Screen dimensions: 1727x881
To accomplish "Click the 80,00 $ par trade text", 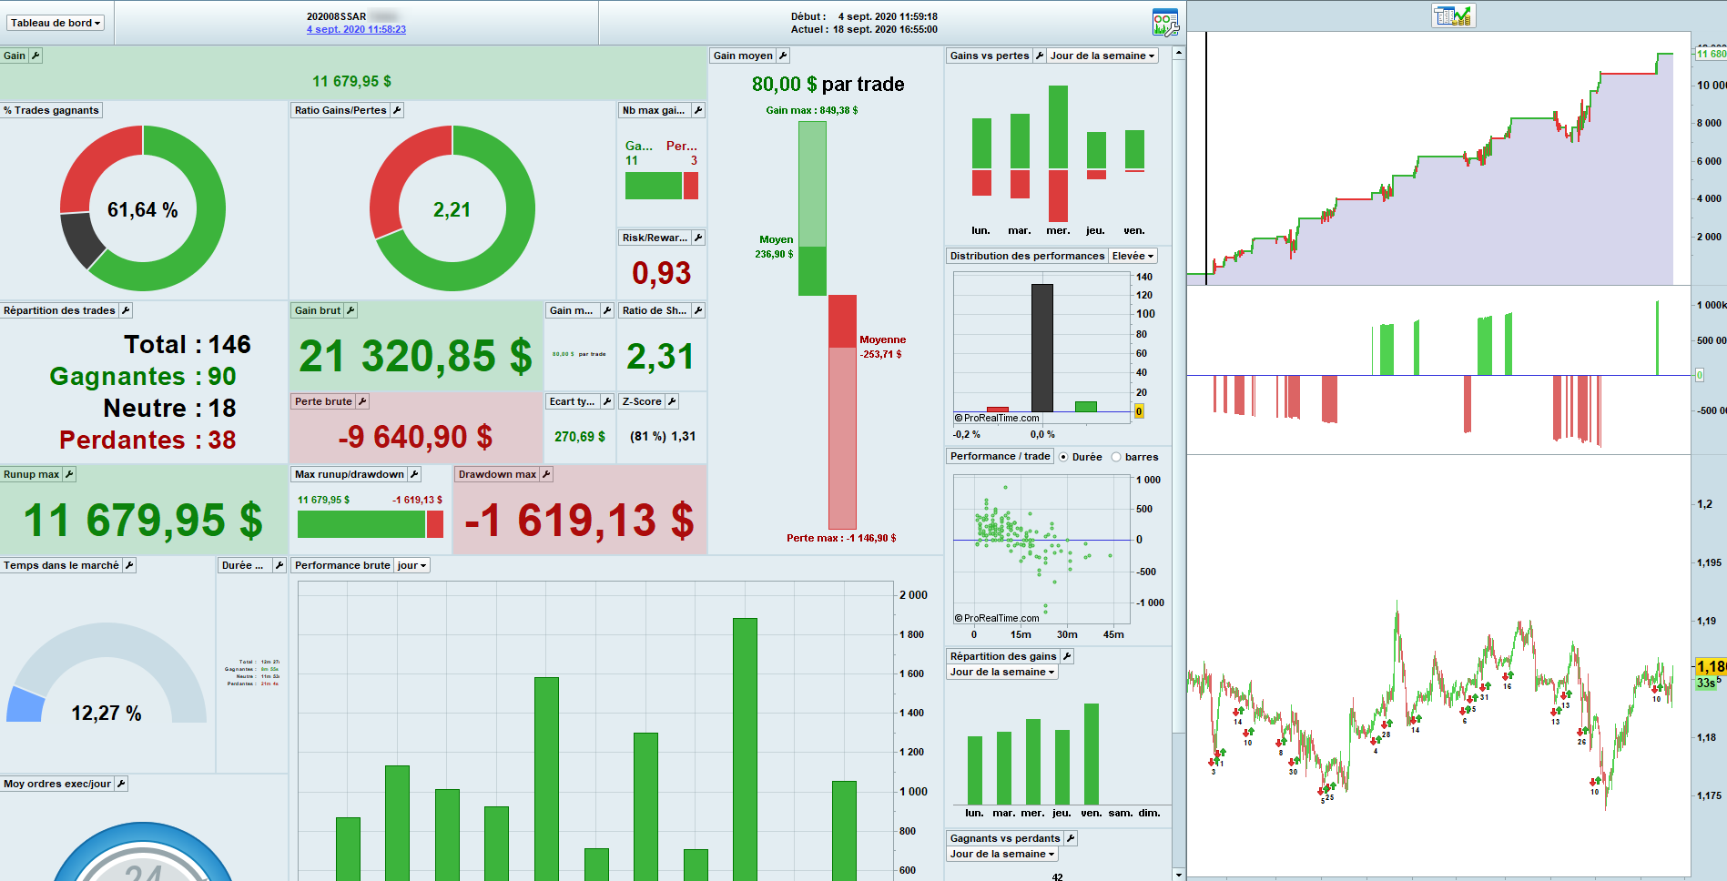I will (x=828, y=85).
